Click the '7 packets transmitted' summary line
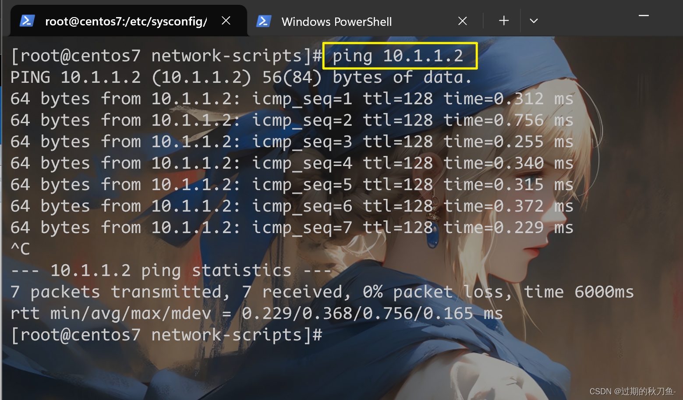Screen dimensions: 683x400 (x=322, y=292)
